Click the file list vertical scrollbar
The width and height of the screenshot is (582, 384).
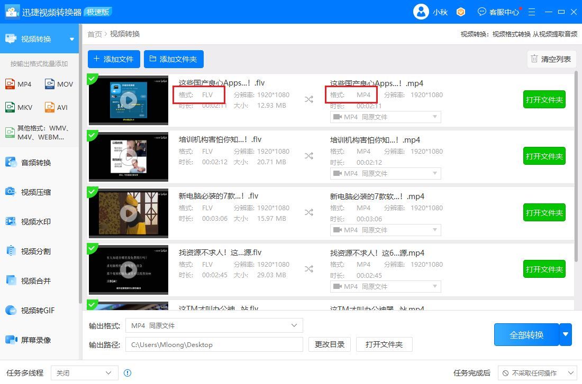[x=577, y=169]
